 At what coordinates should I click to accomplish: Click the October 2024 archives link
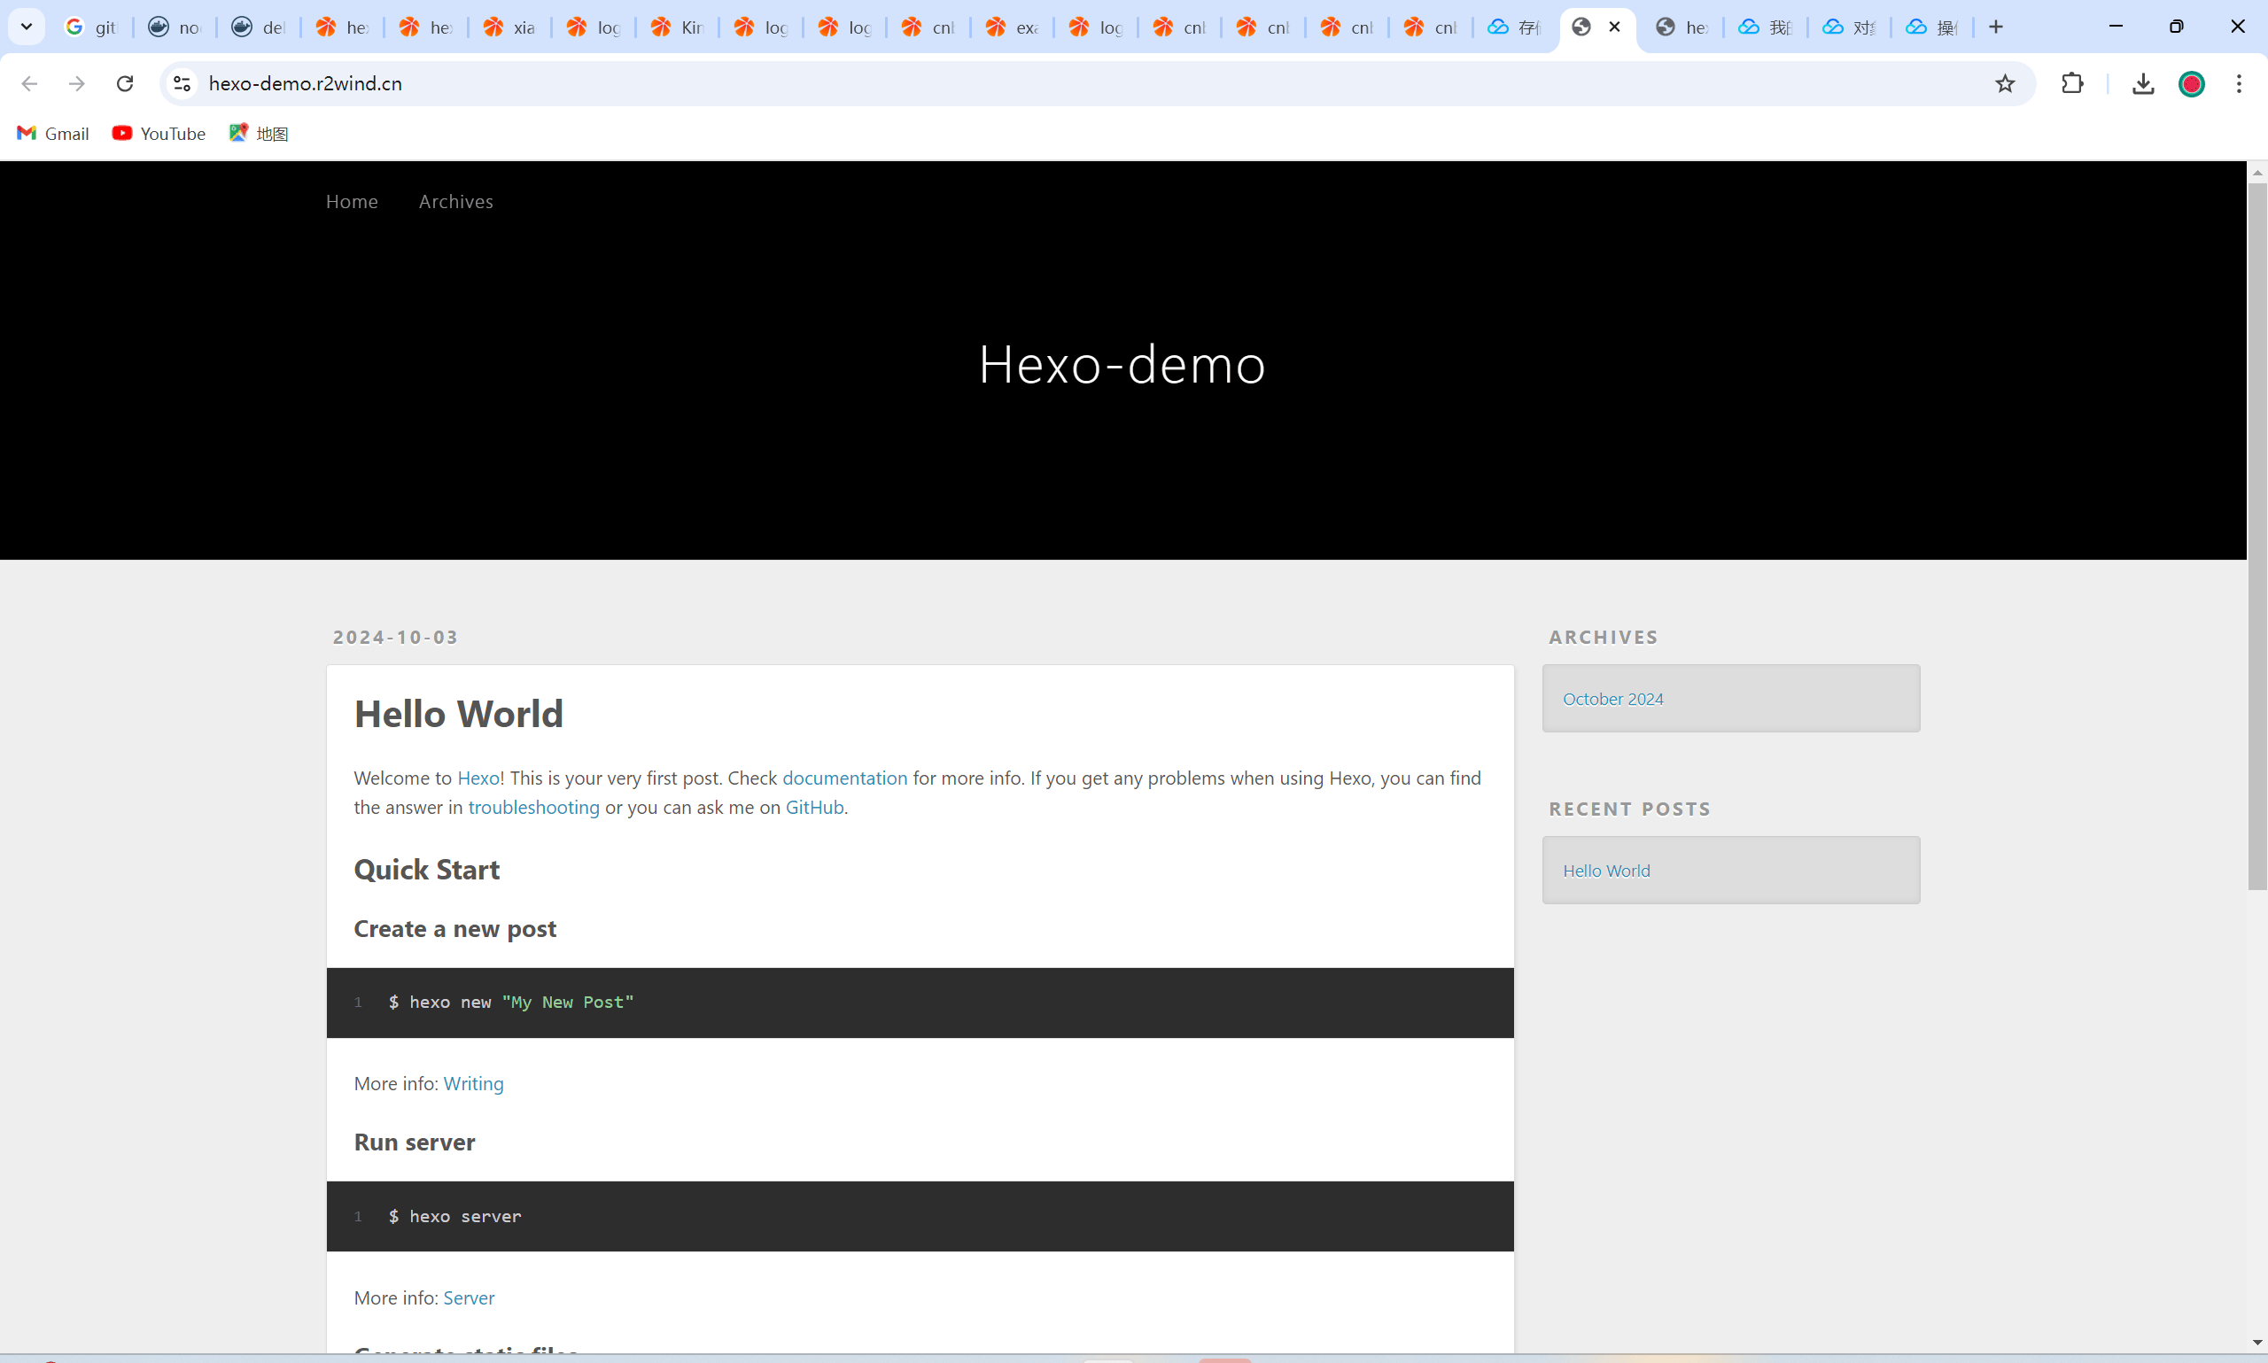tap(1612, 698)
